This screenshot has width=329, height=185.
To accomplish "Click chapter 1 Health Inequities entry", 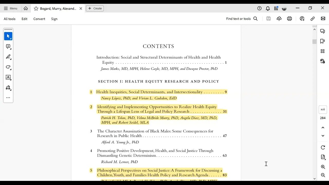I will 161,92.
